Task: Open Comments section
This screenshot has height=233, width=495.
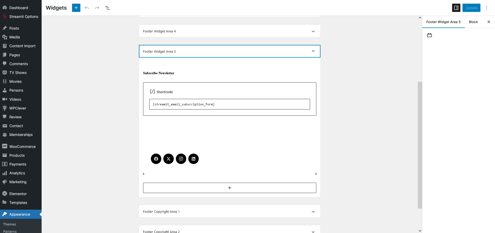Action: [x=21, y=64]
